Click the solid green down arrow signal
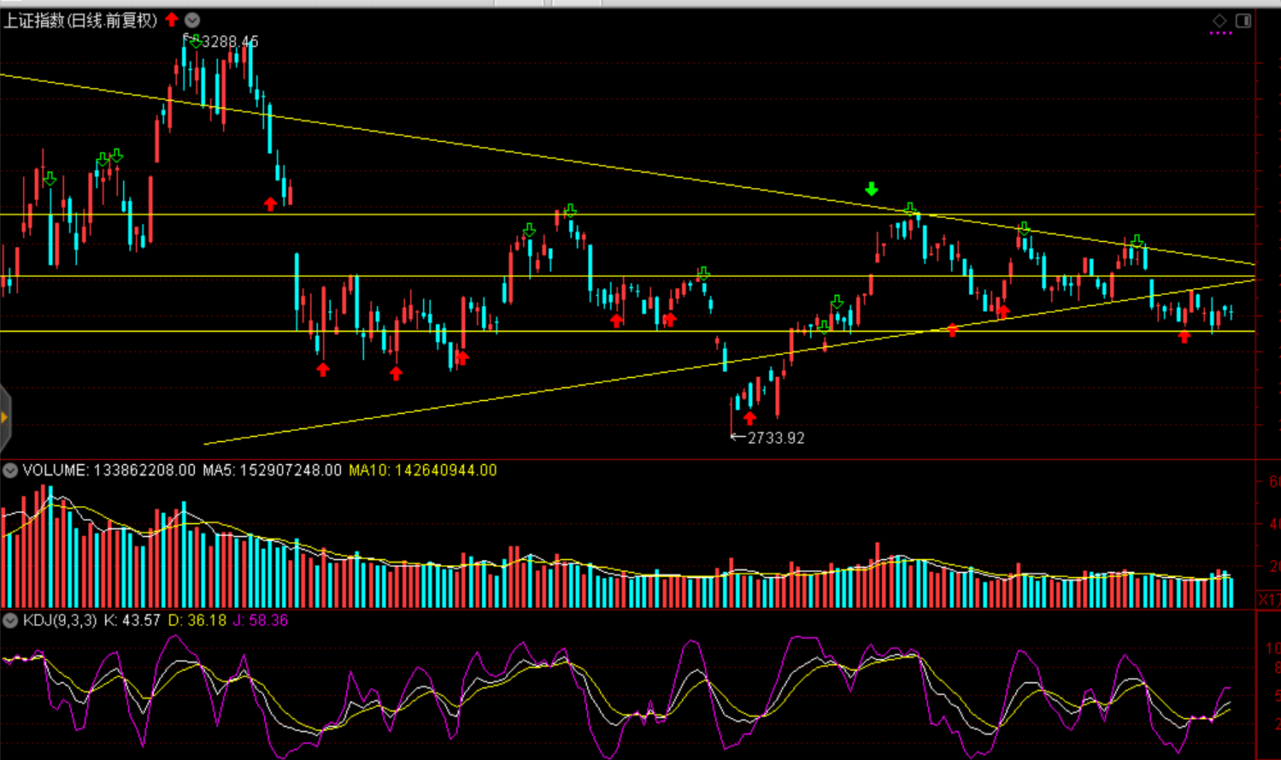Image resolution: width=1281 pixels, height=760 pixels. [x=871, y=189]
